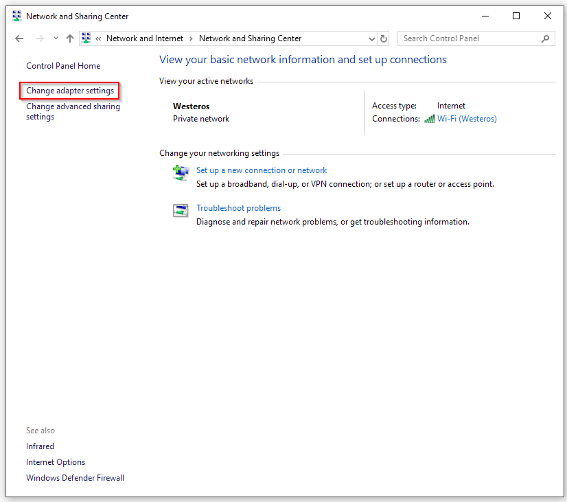Click inside the Search Control Panel field
This screenshot has width=567, height=502.
coord(467,38)
